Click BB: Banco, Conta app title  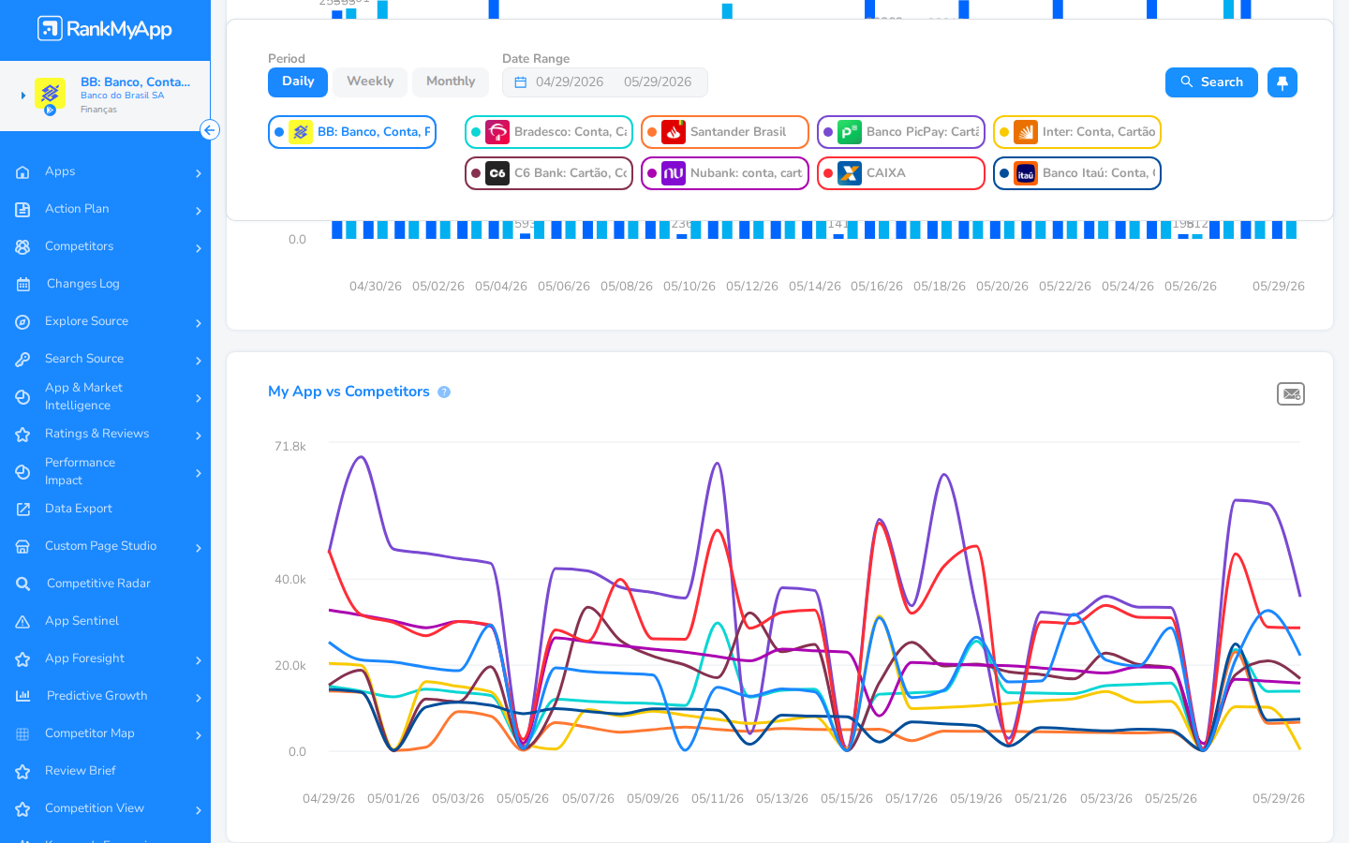[135, 82]
